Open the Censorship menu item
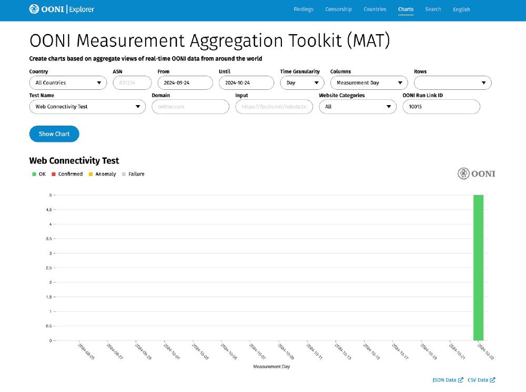Viewport: 526px width, 392px height. [x=338, y=9]
